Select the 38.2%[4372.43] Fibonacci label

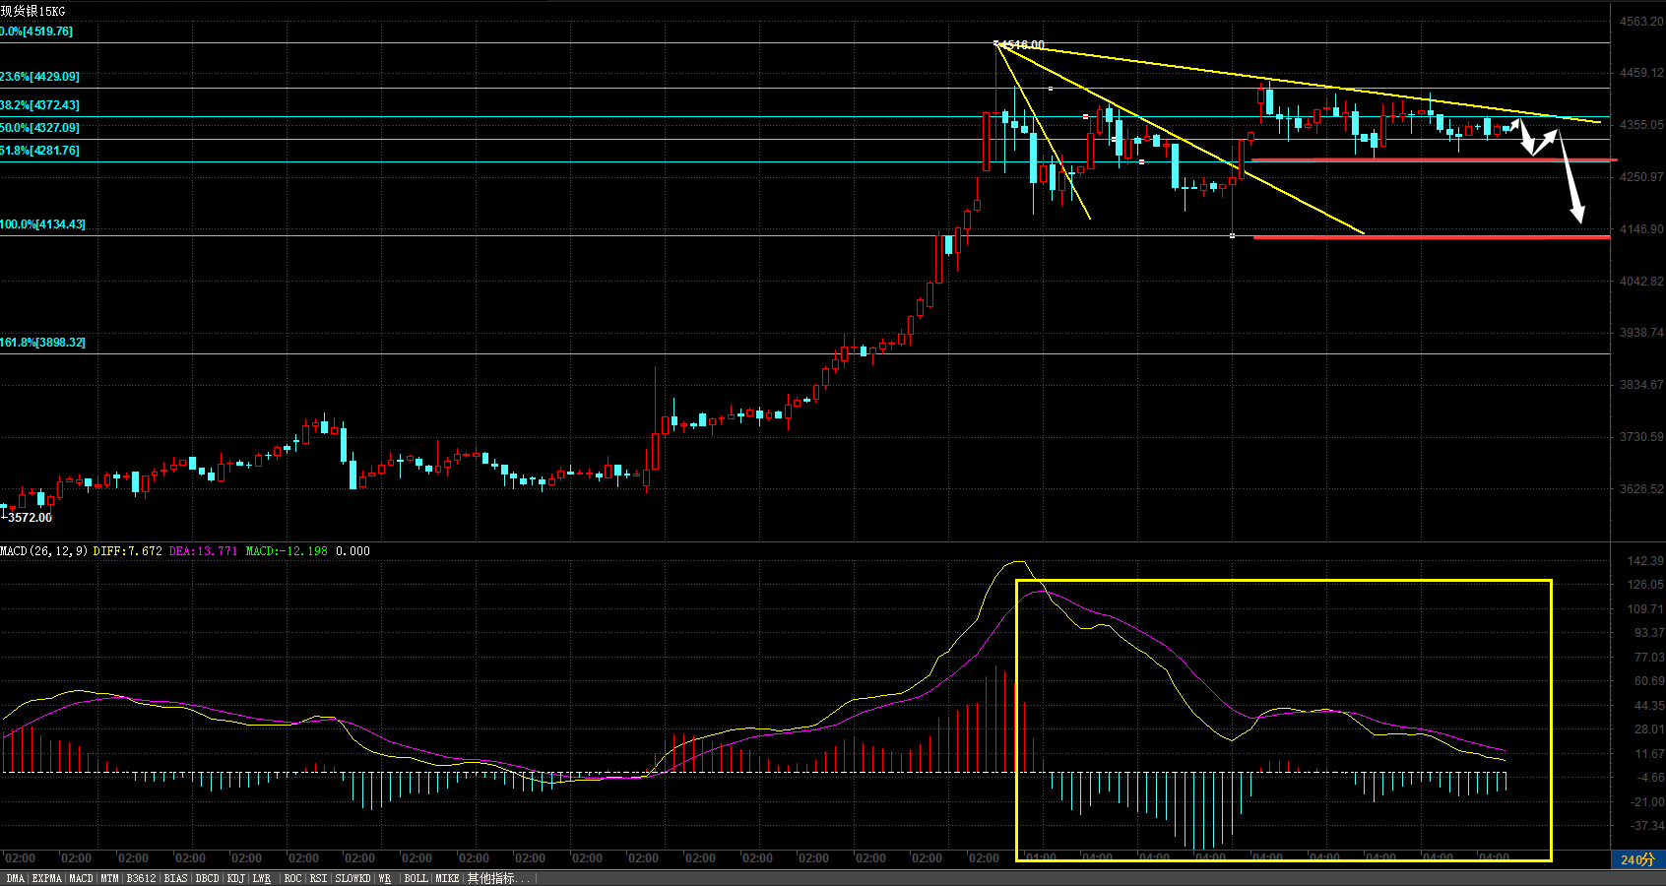[x=40, y=105]
